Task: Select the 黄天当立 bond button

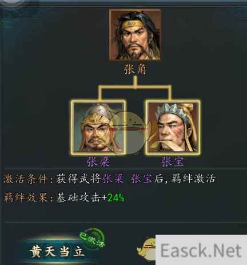Action: [57, 251]
